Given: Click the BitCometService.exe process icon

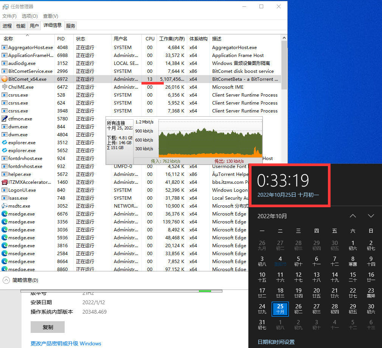Looking at the screenshot, I should [x=5, y=71].
